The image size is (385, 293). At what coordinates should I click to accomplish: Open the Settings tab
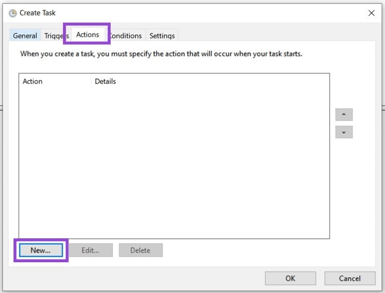pos(162,36)
